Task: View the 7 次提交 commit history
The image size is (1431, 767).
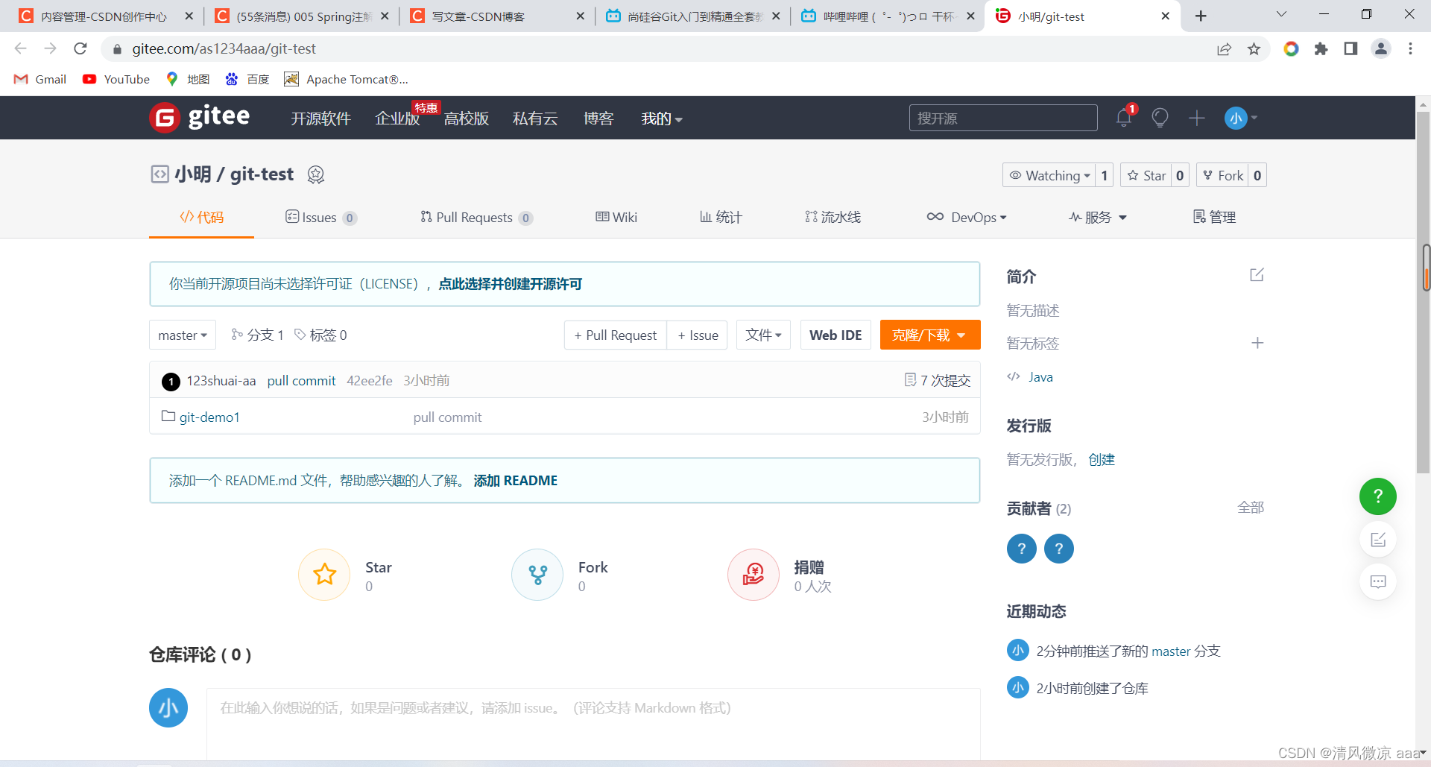Action: 937,380
